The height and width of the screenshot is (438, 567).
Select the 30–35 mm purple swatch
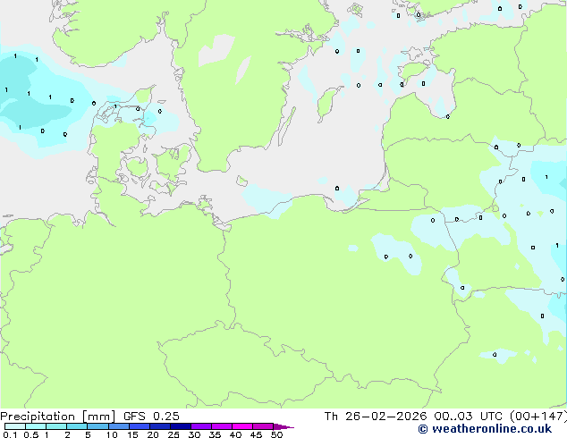[x=201, y=426]
